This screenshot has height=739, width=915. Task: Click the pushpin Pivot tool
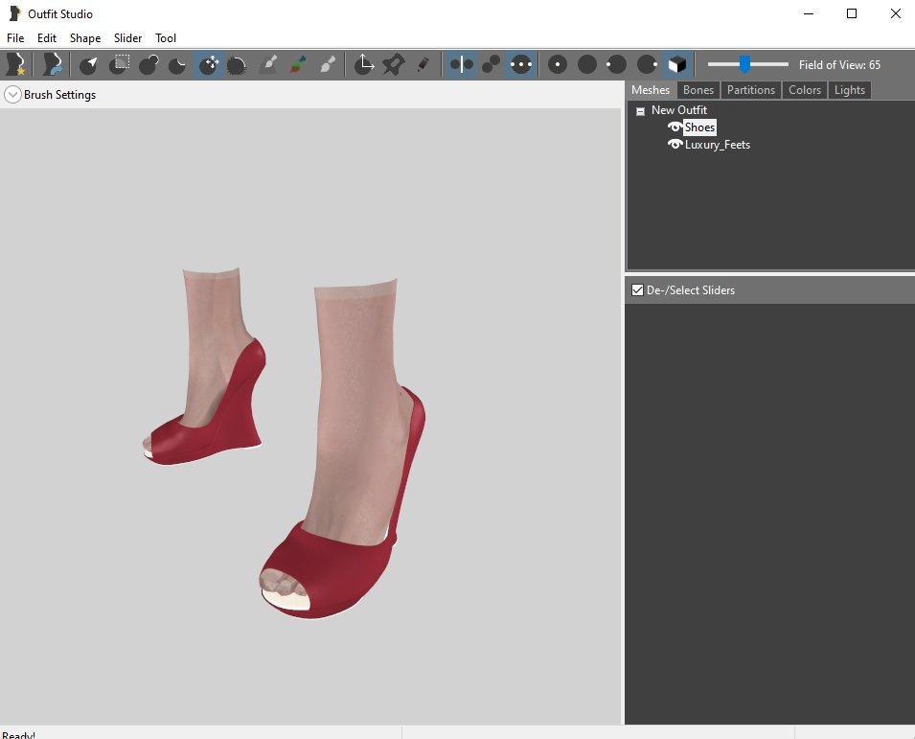pos(393,64)
